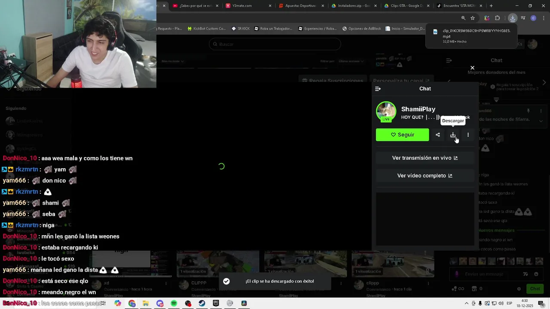Open the Opciones de AdBlock bookmark

tap(361, 28)
